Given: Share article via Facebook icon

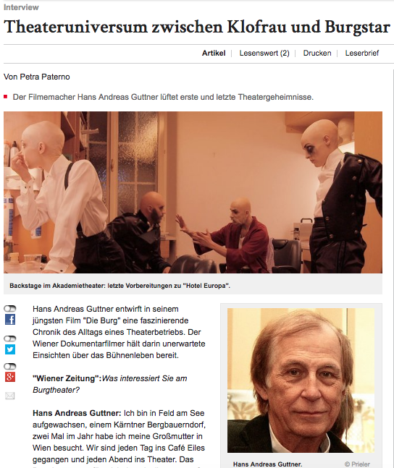Looking at the screenshot, I should pos(10,320).
